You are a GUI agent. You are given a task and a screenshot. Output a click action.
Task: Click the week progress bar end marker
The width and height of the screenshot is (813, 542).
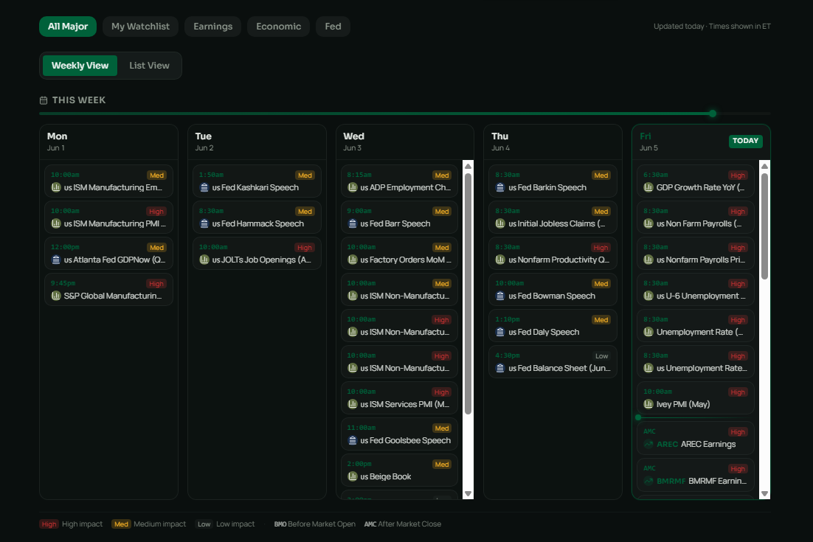[713, 114]
